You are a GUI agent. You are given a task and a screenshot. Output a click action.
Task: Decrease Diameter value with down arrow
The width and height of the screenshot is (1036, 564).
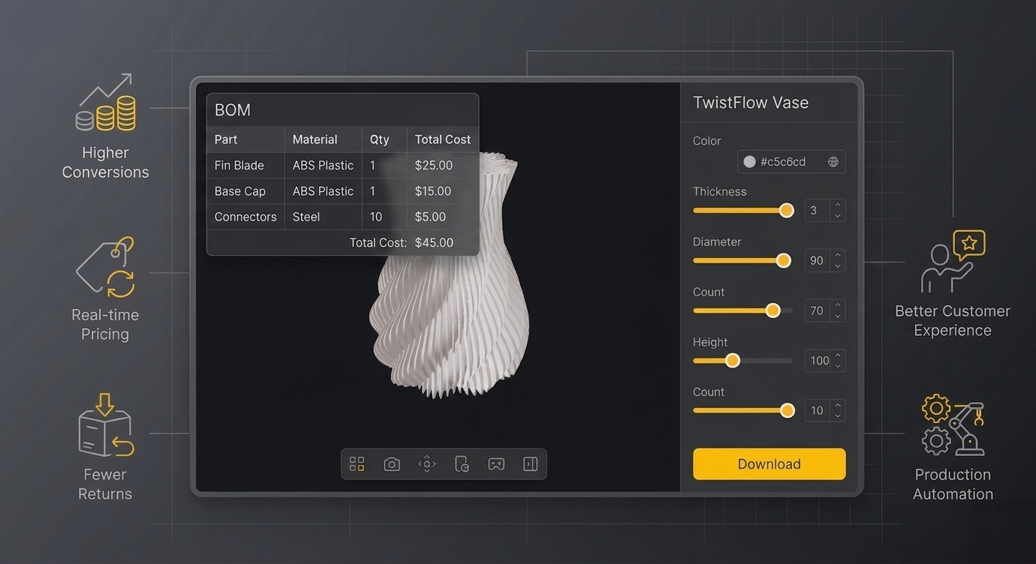(x=838, y=266)
